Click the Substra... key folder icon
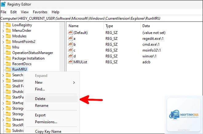 click(x=8, y=130)
